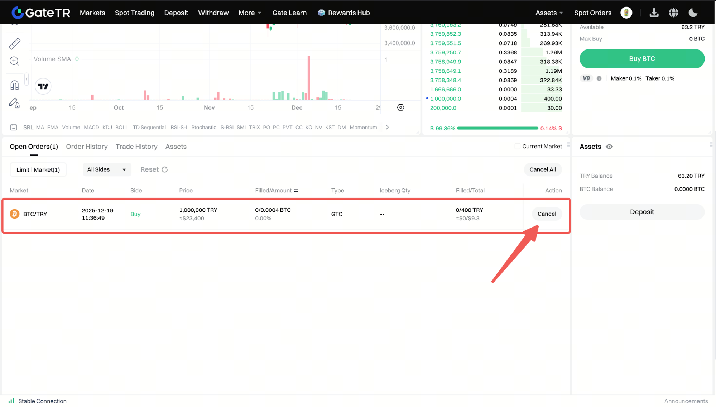The image size is (716, 407).
Task: Expand the More menu in navbar
Action: (250, 13)
